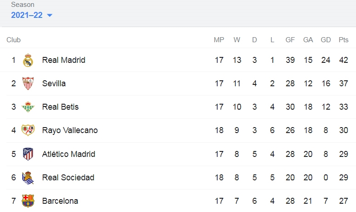Click the blue season dropdown arrow
356x212 pixels.
click(50, 16)
